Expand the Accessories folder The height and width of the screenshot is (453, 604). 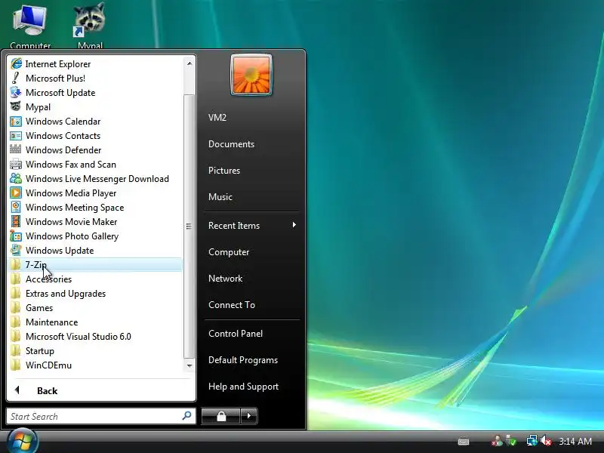(x=95, y=279)
